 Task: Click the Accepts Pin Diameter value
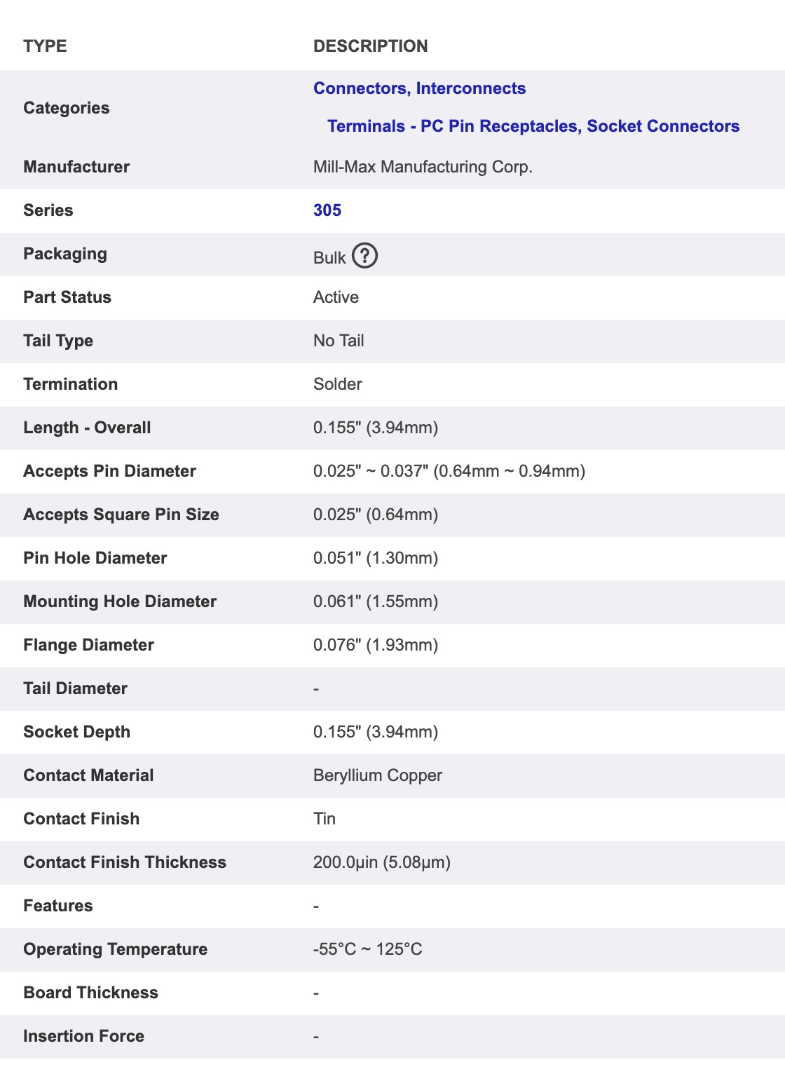click(x=449, y=471)
